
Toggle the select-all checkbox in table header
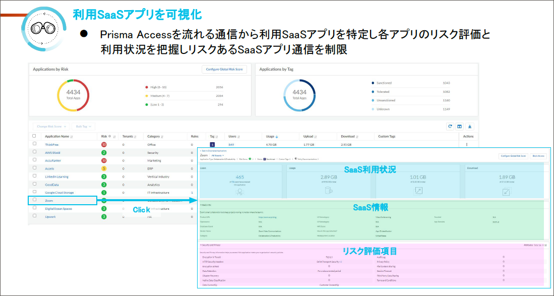point(34,136)
